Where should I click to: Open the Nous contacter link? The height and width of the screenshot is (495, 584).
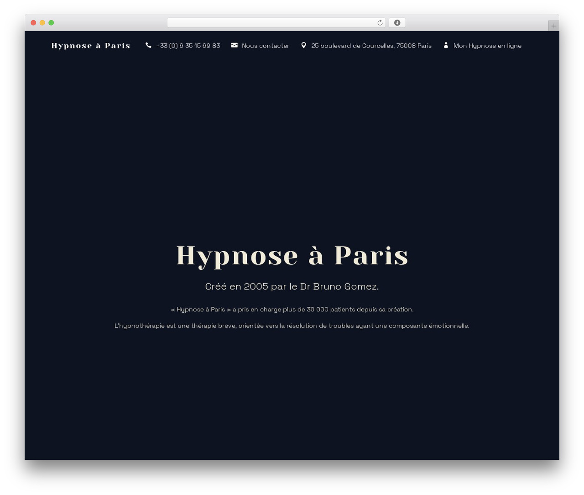[x=266, y=46]
